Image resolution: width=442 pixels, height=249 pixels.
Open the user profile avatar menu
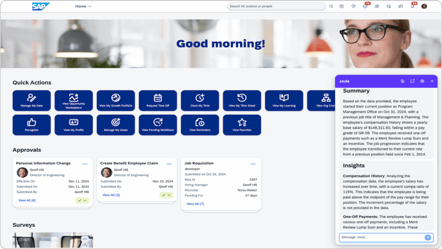click(424, 6)
